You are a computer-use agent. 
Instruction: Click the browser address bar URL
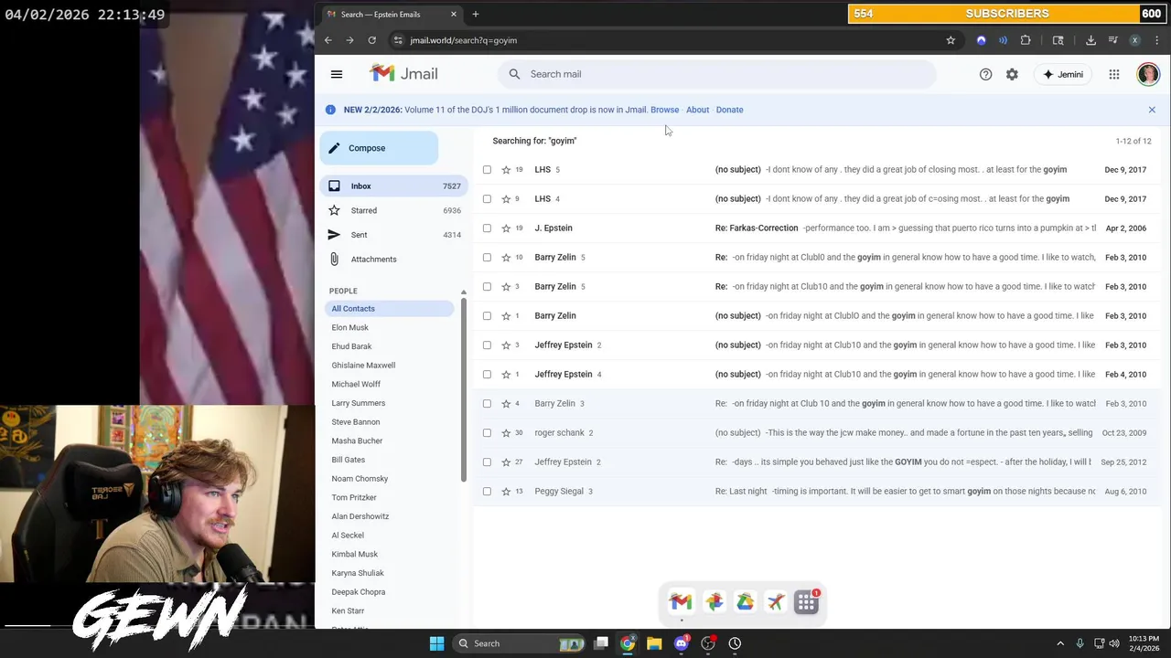click(464, 40)
